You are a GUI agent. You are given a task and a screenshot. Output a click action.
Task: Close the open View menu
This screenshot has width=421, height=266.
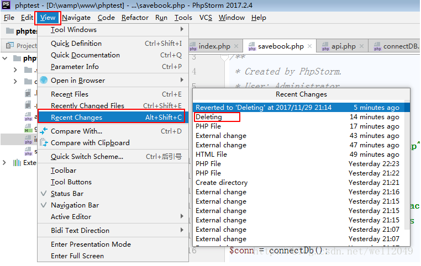coord(48,18)
